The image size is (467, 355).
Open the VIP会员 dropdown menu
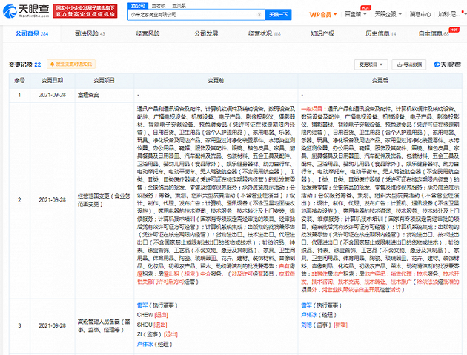tap(323, 15)
